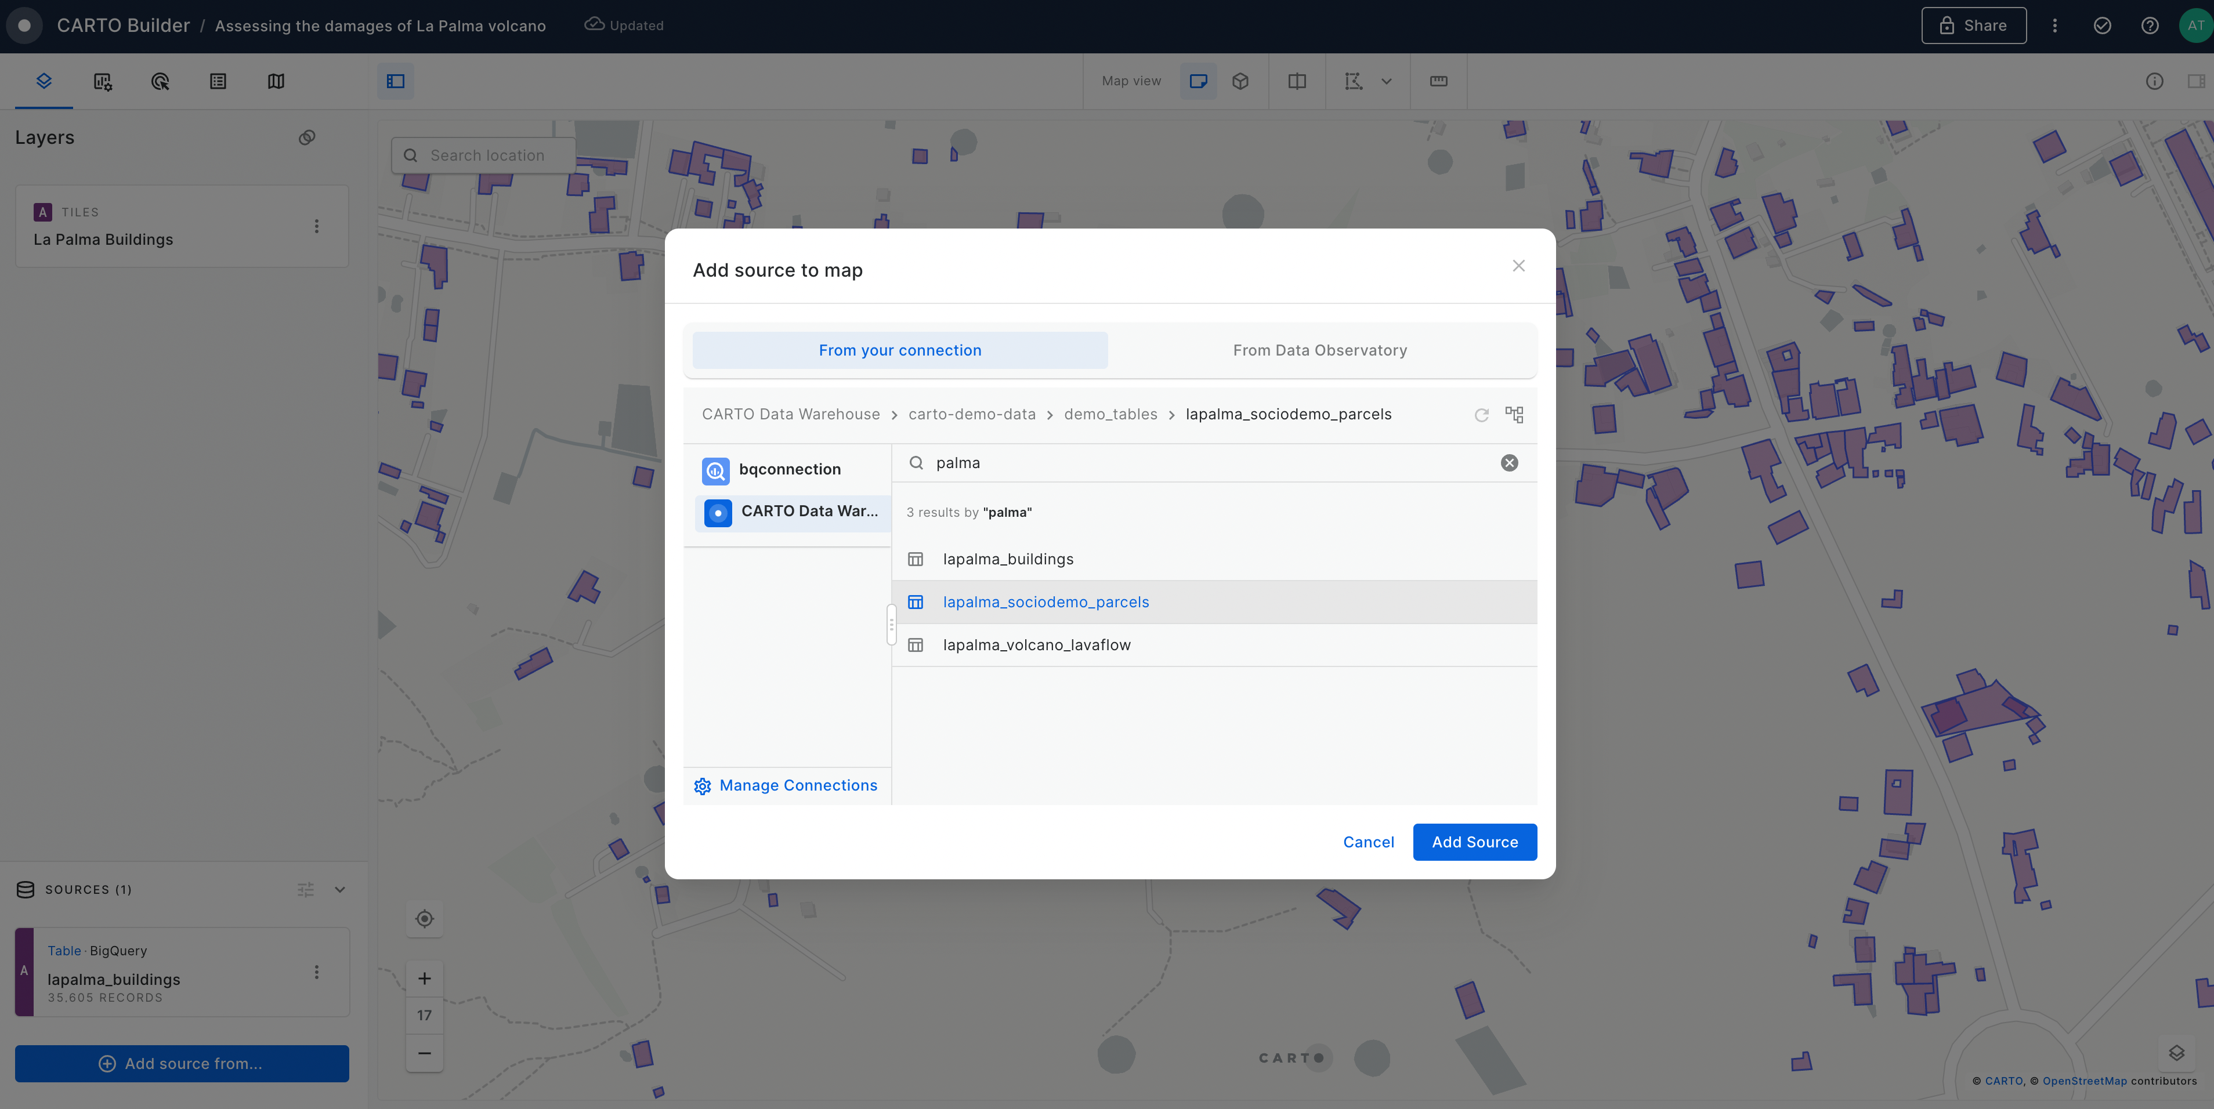Go to carto-demo-data breadcrumb
This screenshot has height=1109, width=2214.
pos(972,414)
